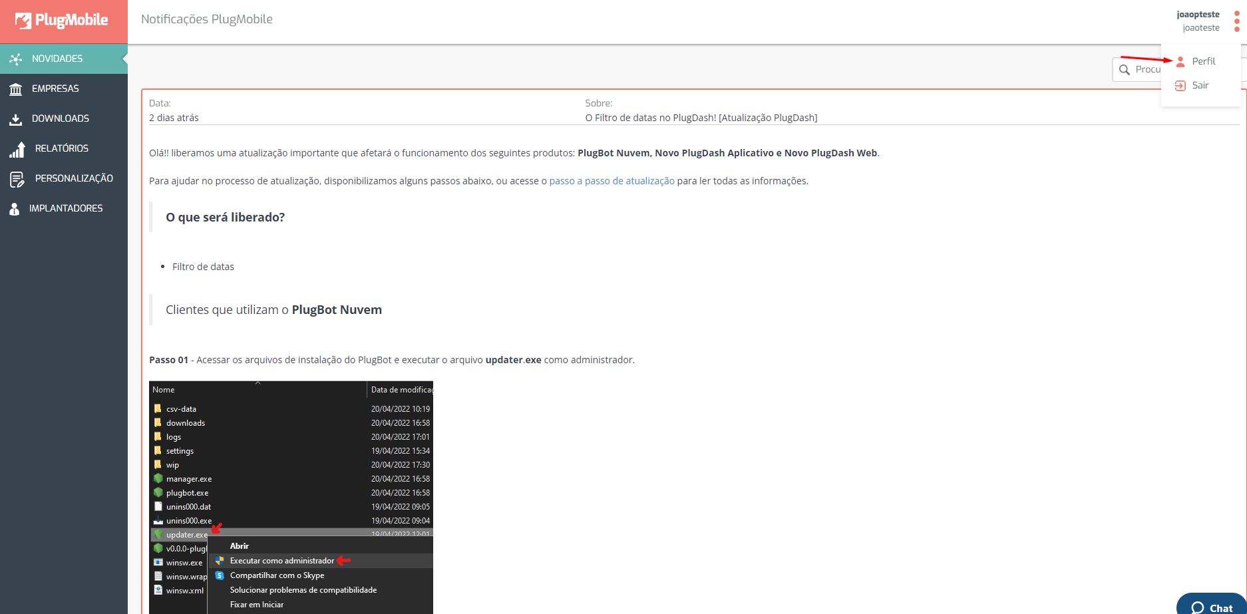Screen dimensions: 1247x614
Task: Open the Chat support widget
Action: tap(1212, 605)
